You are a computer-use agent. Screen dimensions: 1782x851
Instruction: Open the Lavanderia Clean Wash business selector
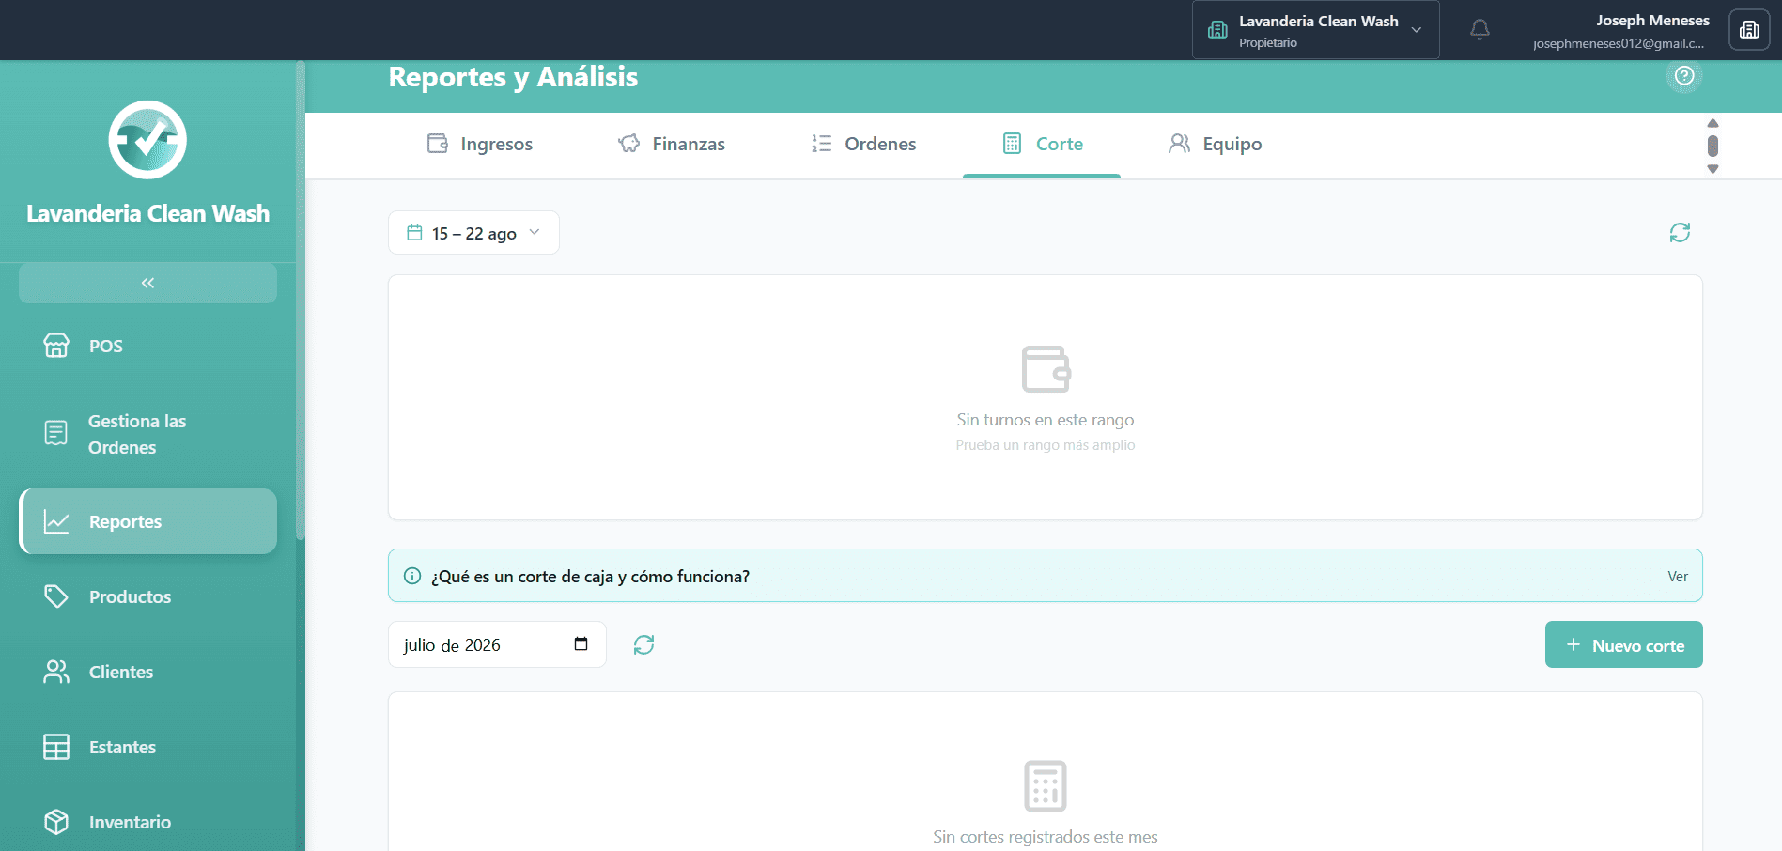tap(1315, 30)
